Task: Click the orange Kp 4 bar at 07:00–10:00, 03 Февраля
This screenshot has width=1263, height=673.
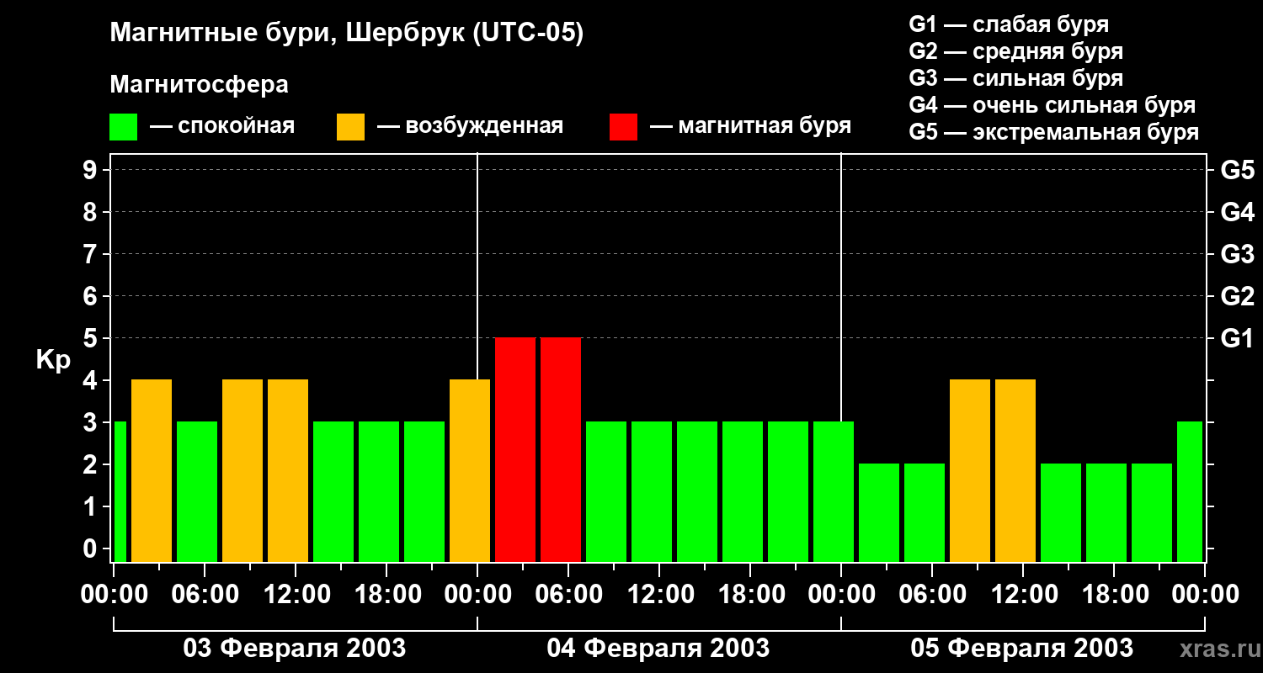Action: (x=242, y=470)
